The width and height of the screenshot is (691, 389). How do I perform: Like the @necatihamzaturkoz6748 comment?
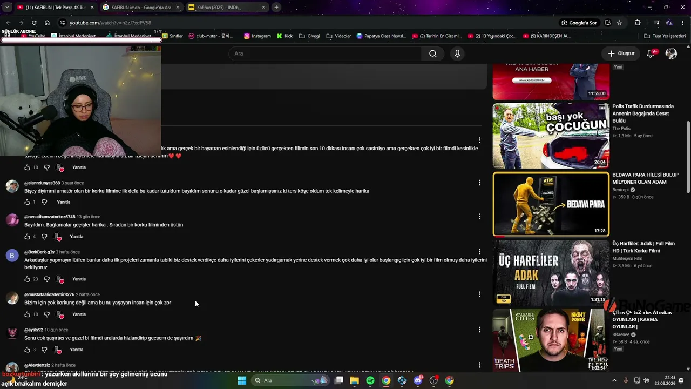[x=28, y=237]
